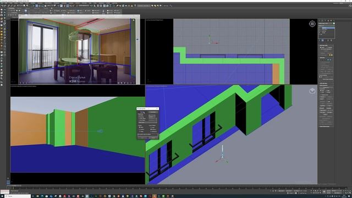Select the Instance radio under Type of Object
Screen dimensions: 352x198
coord(151,129)
